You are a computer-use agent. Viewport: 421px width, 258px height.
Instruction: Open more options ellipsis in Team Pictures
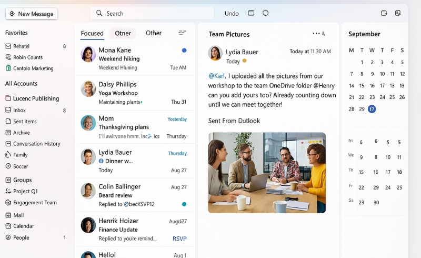point(316,33)
